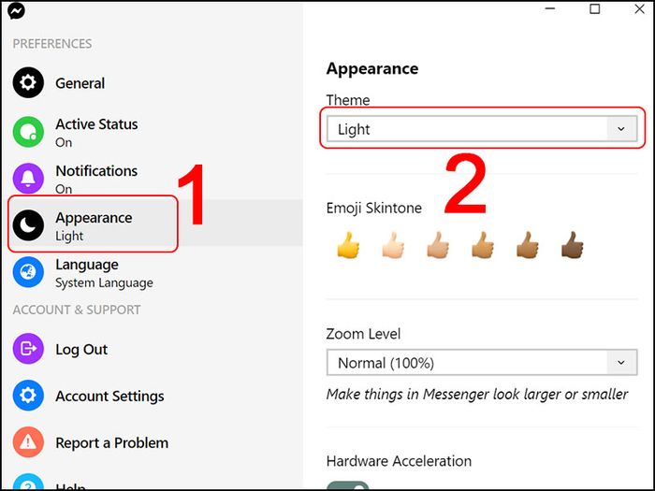
Task: Open Account Settings blue gear icon
Action: pyautogui.click(x=28, y=395)
